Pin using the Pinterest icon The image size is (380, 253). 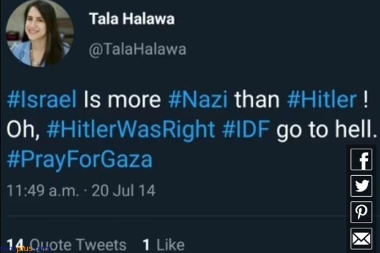click(361, 212)
